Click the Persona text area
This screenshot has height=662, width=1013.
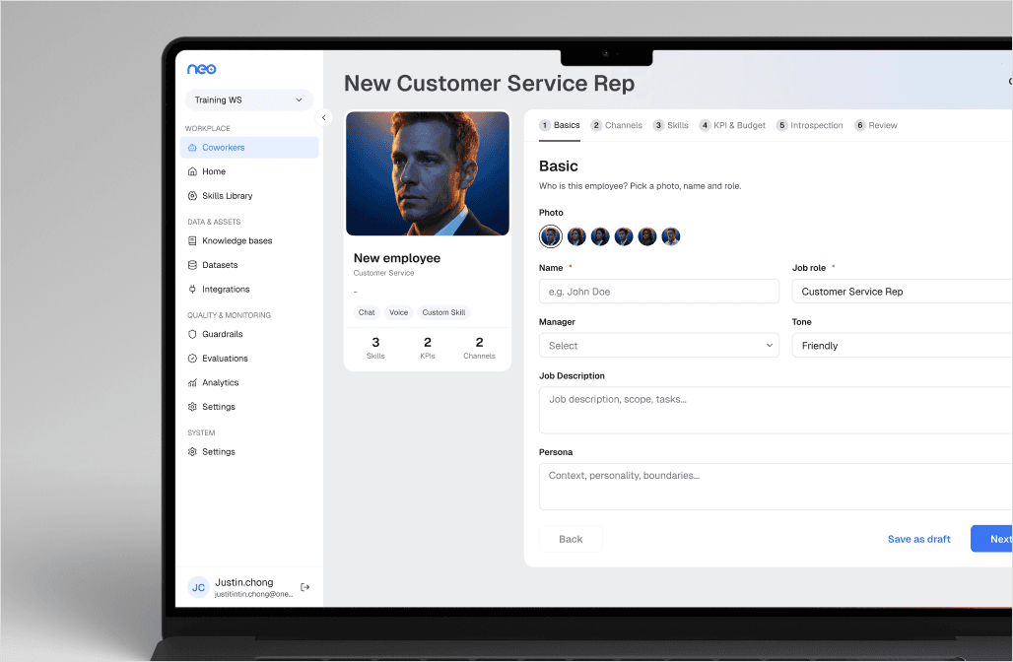[x=776, y=487]
